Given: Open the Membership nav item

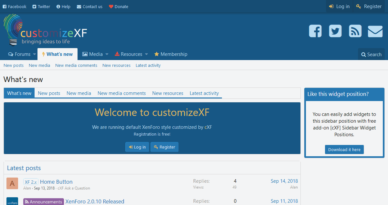Looking at the screenshot, I should tap(171, 54).
